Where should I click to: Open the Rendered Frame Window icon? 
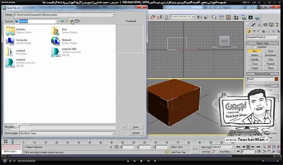[250, 17]
